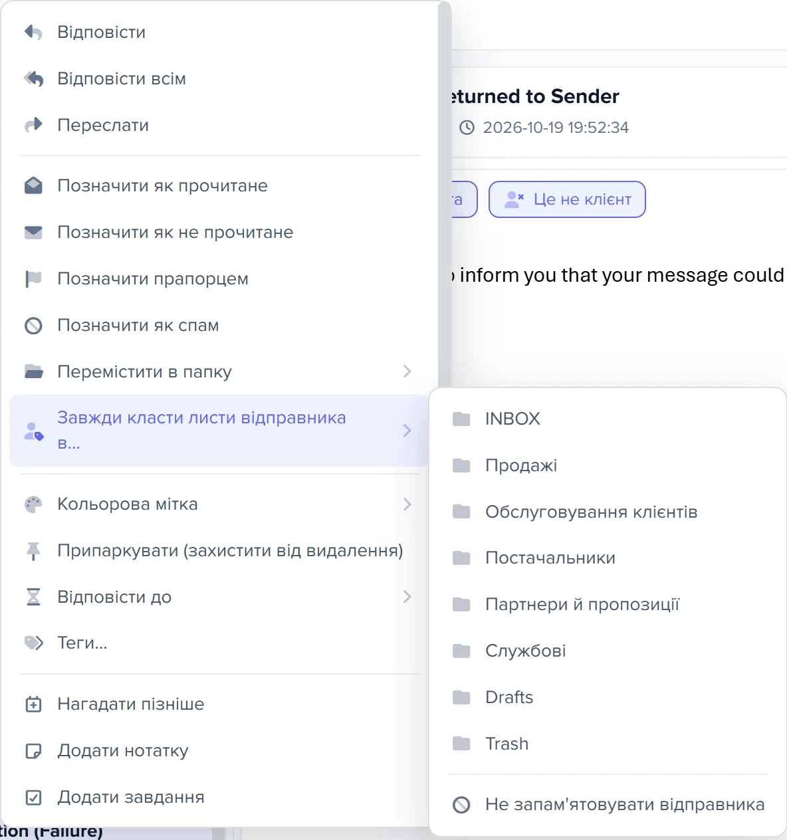This screenshot has height=840, width=787.
Task: Choose Відповісти from the context menu
Action: click(219, 32)
